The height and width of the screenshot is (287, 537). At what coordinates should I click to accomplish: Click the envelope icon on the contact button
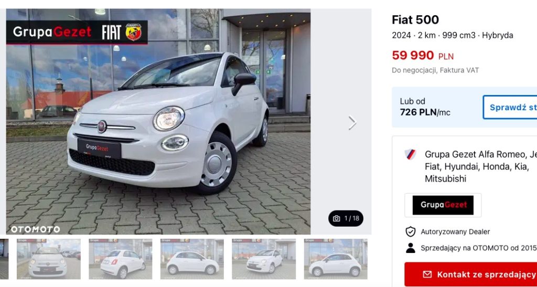point(427,274)
